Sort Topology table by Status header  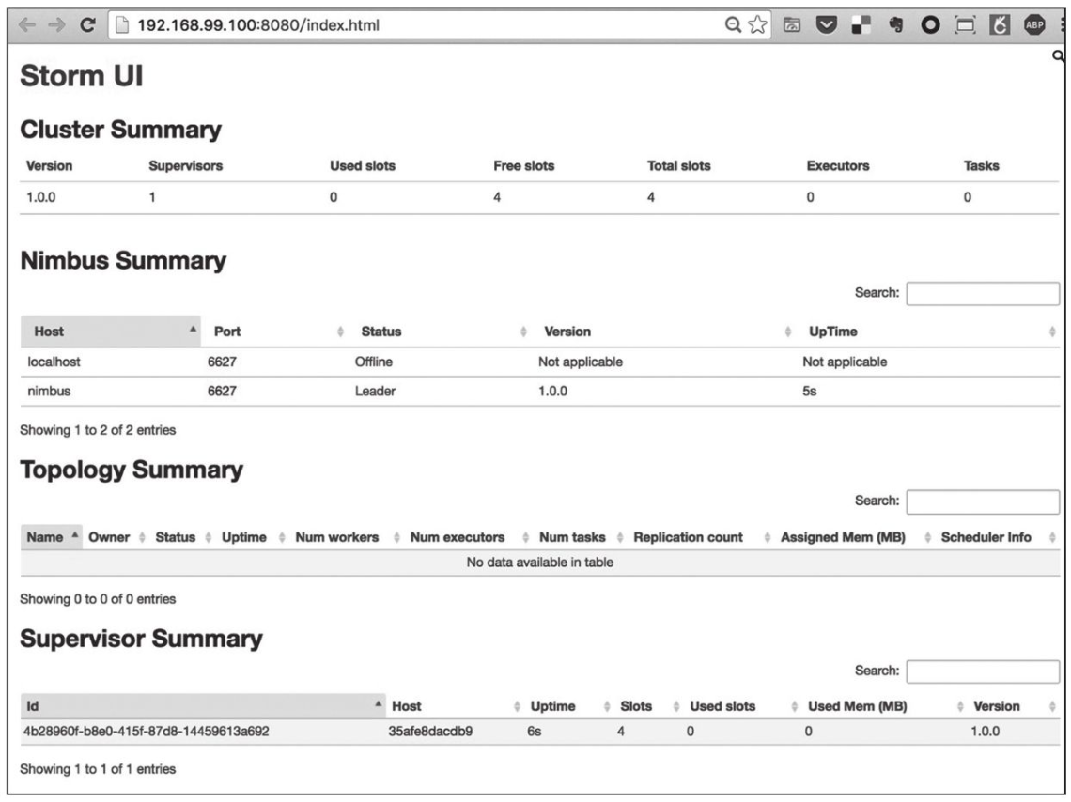[182, 537]
